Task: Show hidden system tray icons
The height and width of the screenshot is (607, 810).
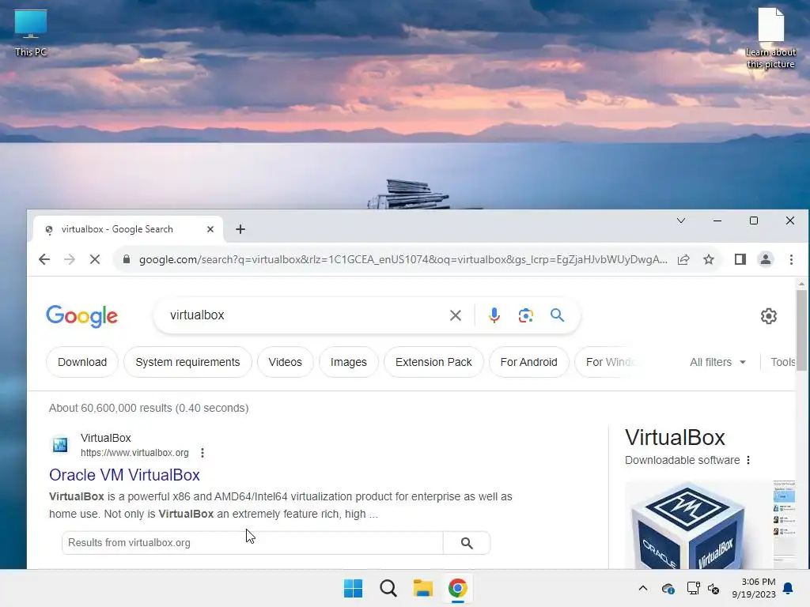Action: 643,588
